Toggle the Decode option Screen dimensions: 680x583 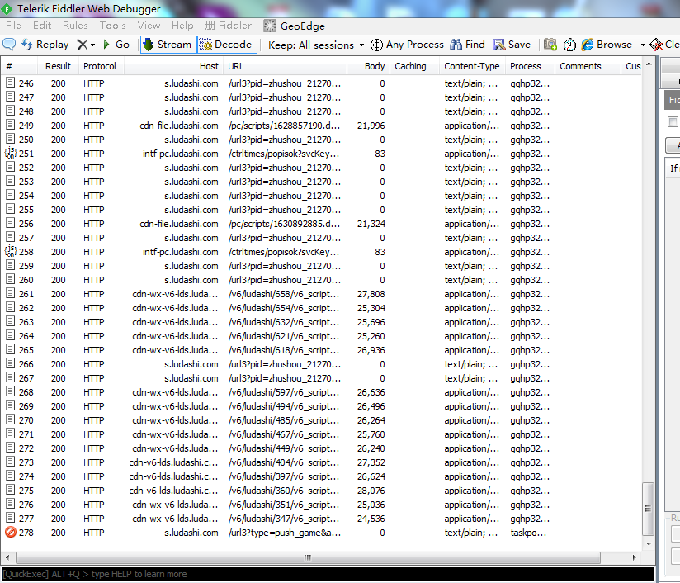(x=225, y=45)
